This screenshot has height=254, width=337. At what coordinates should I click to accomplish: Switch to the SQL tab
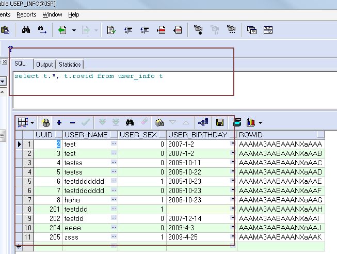20,63
